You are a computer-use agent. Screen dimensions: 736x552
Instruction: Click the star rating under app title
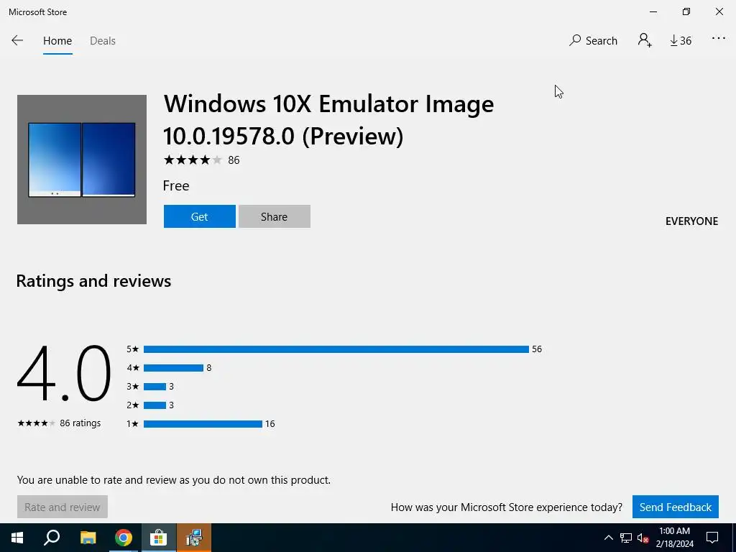193,160
